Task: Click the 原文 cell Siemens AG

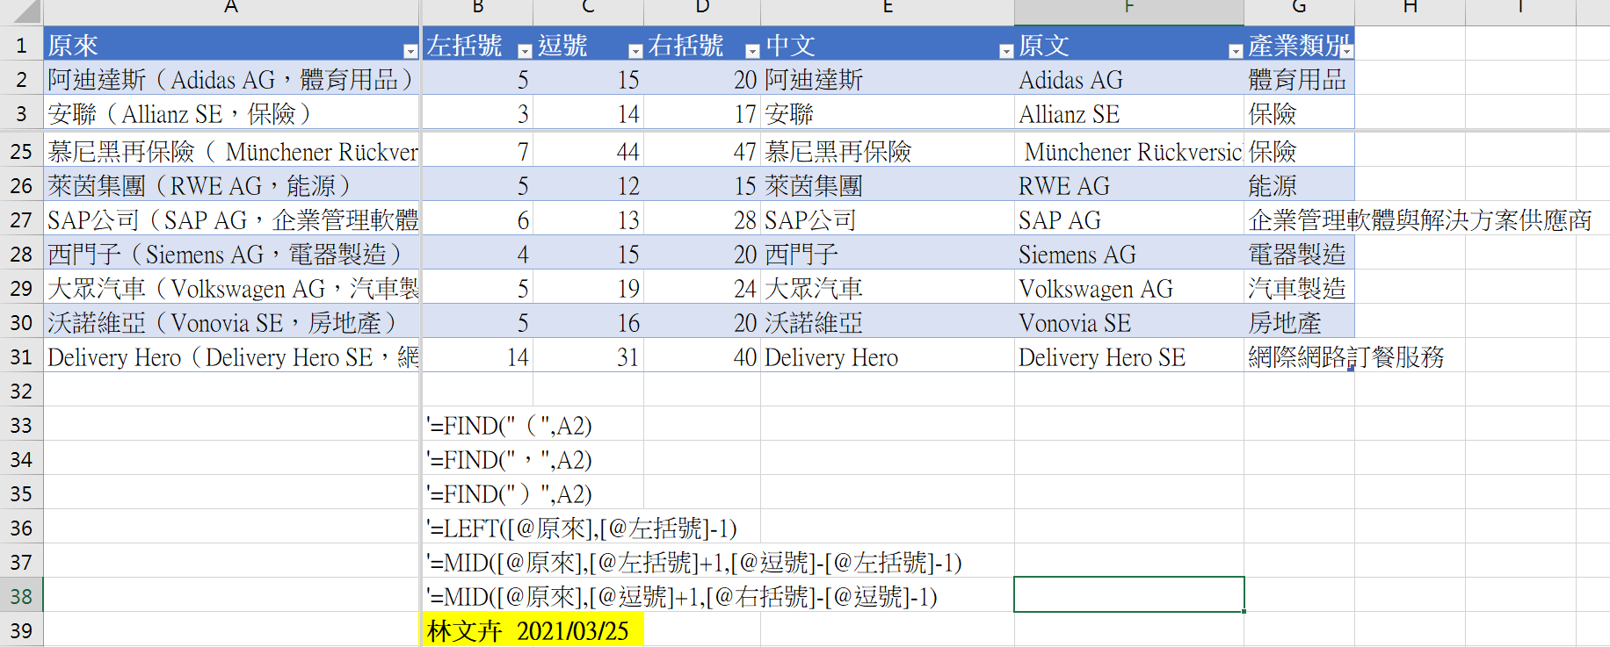Action: coord(1129,254)
